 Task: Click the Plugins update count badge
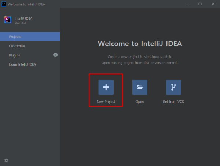coord(55,55)
